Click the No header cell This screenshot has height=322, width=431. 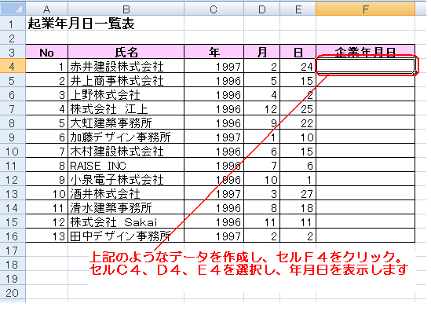click(47, 52)
